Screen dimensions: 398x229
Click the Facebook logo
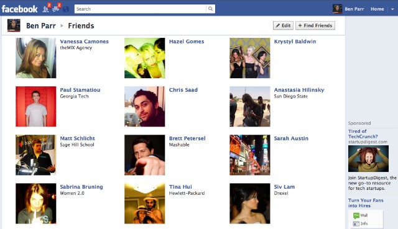19,9
